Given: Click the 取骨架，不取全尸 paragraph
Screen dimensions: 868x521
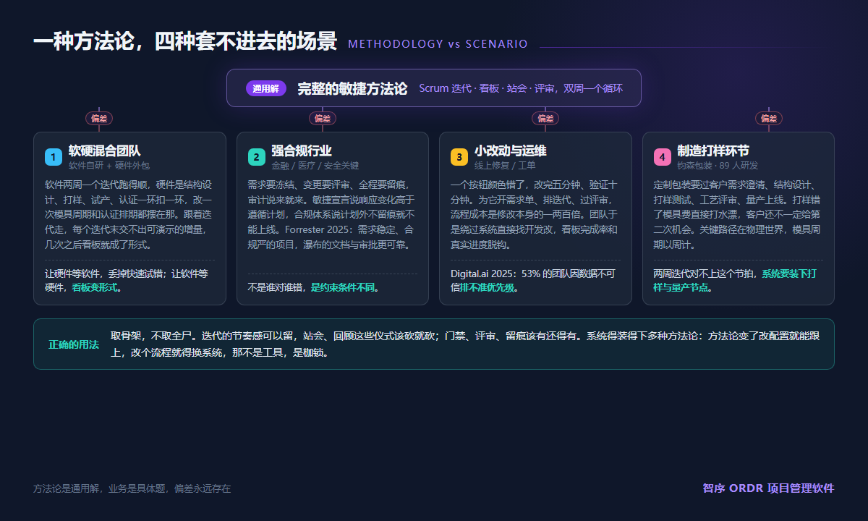Looking at the screenshot, I should coord(464,344).
